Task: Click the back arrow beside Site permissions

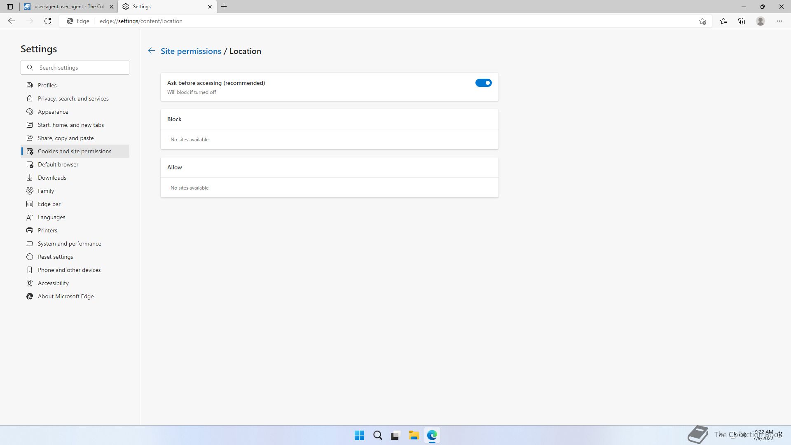Action: pos(152,51)
